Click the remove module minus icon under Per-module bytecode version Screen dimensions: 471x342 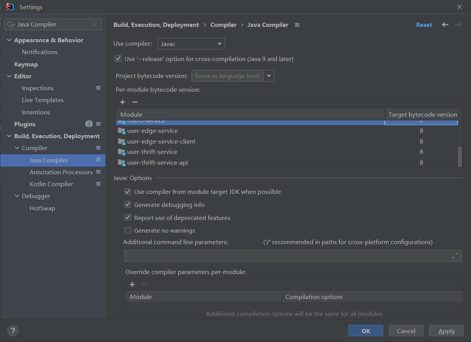(135, 102)
